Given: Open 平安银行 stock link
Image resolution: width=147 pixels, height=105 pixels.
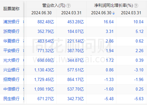Looking at the screenshot, I should pos(11,51).
